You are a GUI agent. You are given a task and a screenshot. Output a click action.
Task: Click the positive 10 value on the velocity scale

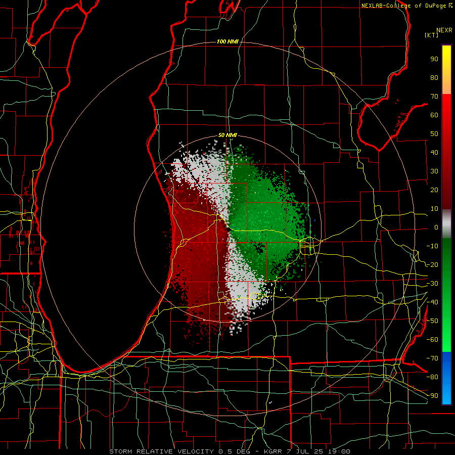point(434,209)
